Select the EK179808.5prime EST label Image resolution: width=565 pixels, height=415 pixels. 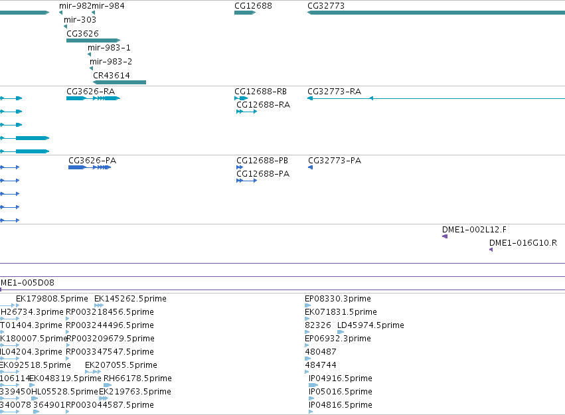coord(52,299)
